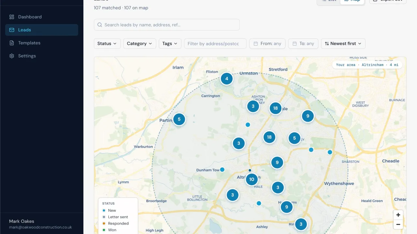This screenshot has width=417, height=234.
Task: Open the 18-lead cluster covering Sale label
Action: (x=276, y=108)
